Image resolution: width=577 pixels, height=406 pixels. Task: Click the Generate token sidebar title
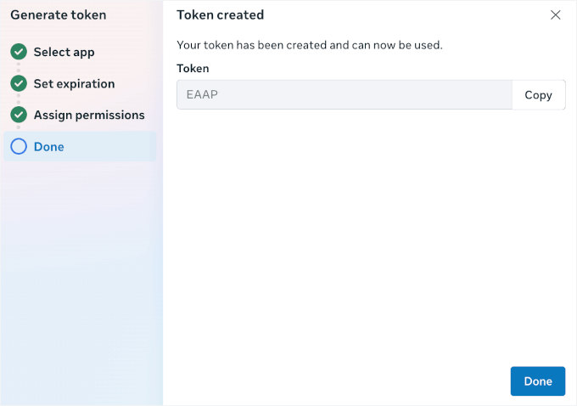pos(58,14)
